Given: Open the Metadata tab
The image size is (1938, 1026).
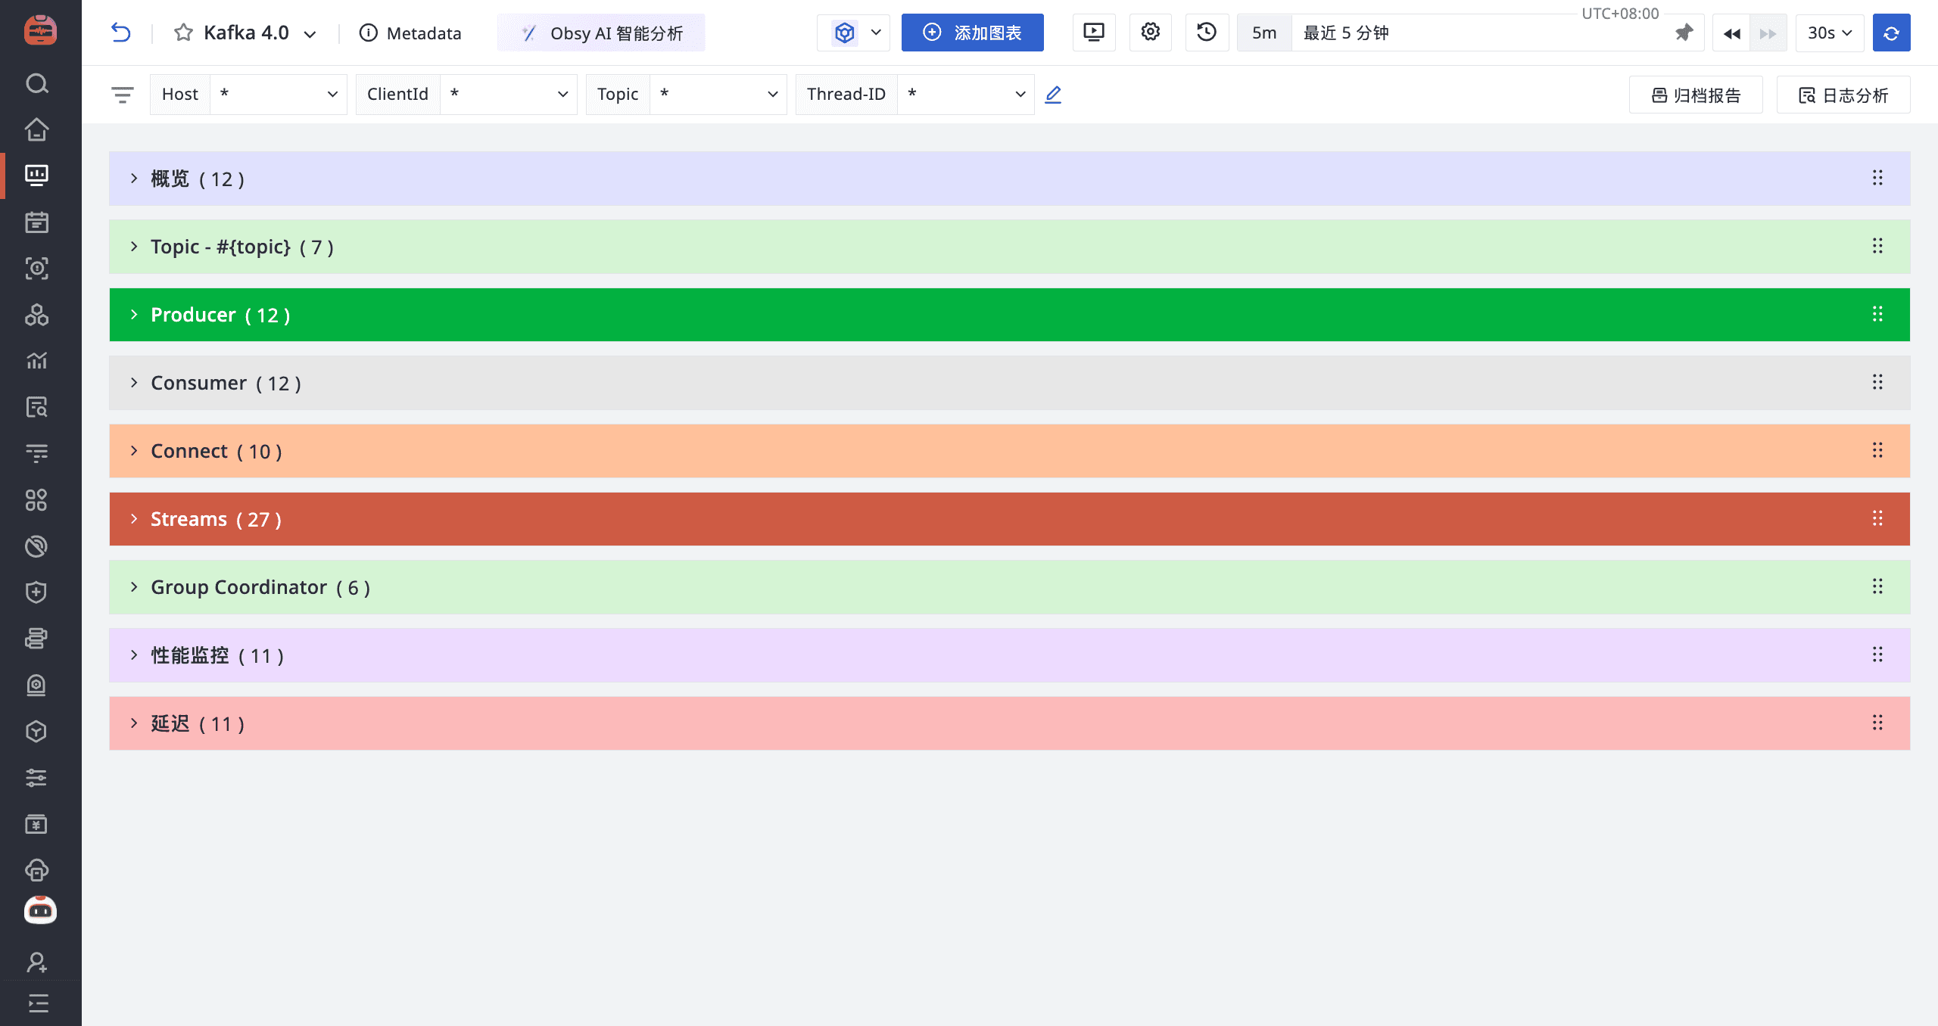Looking at the screenshot, I should coord(410,33).
